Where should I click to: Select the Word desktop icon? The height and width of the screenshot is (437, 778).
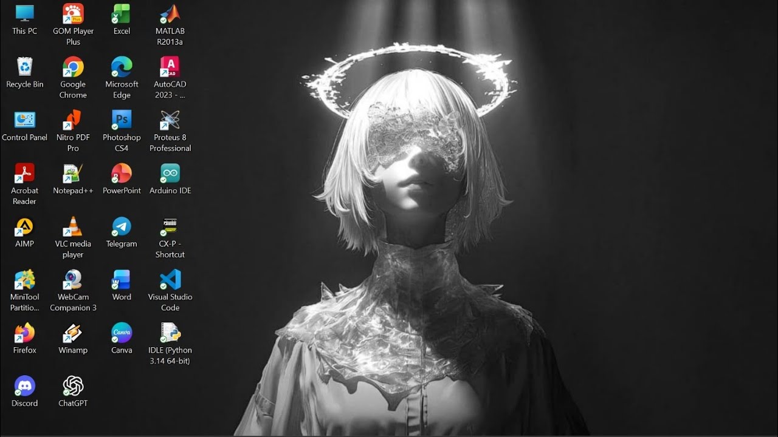122,279
